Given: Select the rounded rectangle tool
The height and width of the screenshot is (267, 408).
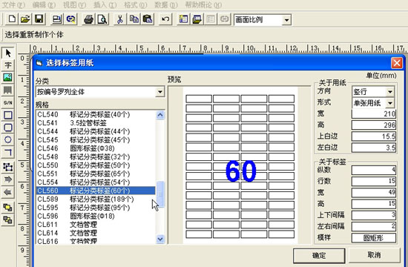Looking at the screenshot, I should click(x=8, y=128).
